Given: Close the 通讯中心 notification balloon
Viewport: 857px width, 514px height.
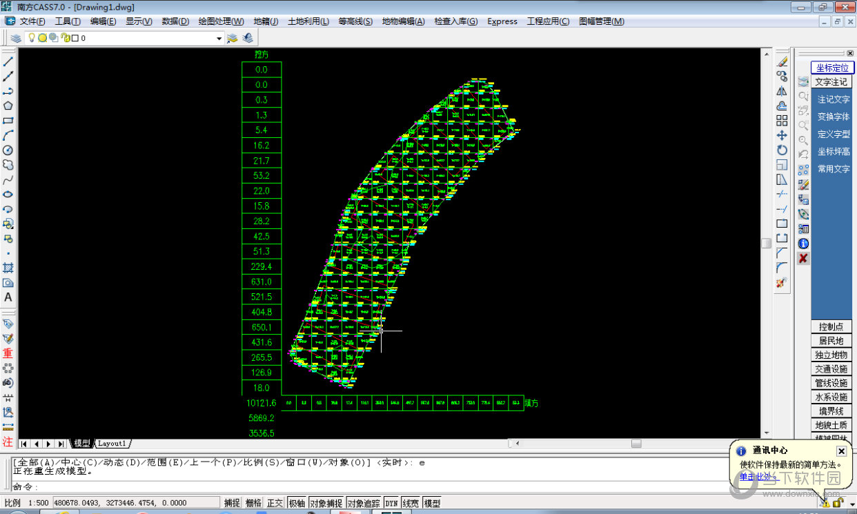Looking at the screenshot, I should 841,451.
